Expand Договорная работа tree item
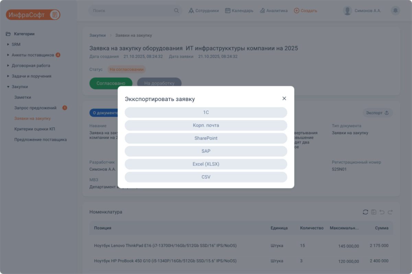Screen dimensions: 412x274 click(x=8, y=66)
